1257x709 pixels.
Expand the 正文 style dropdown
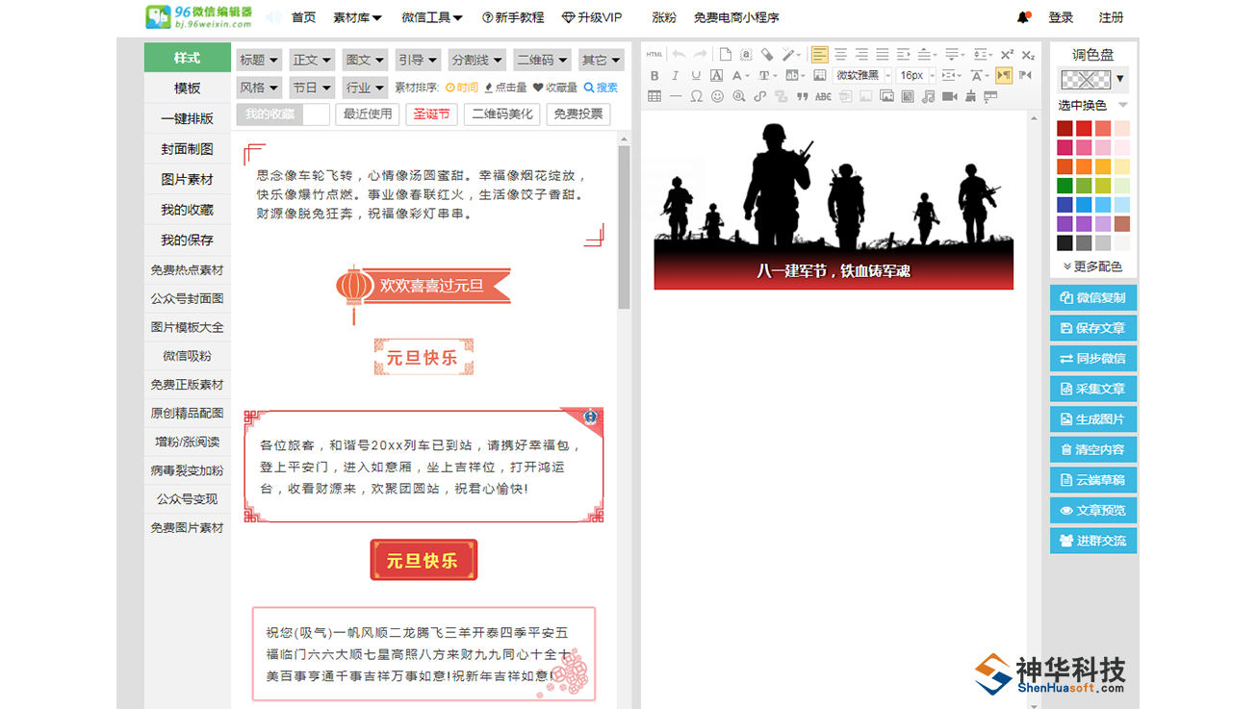[312, 60]
